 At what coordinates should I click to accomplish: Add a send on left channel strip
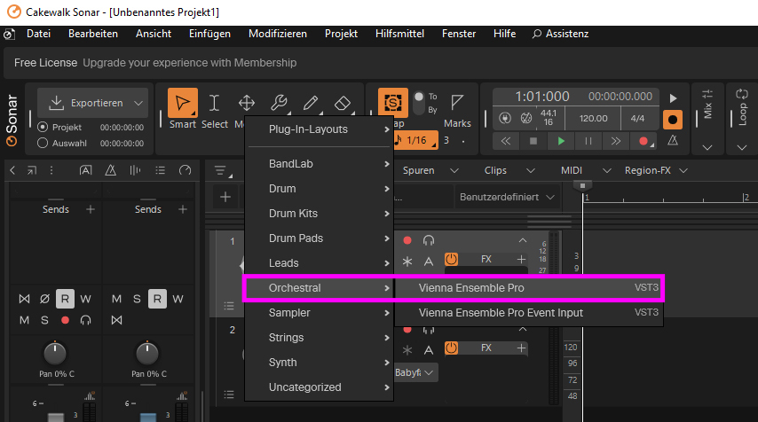pyautogui.click(x=91, y=209)
